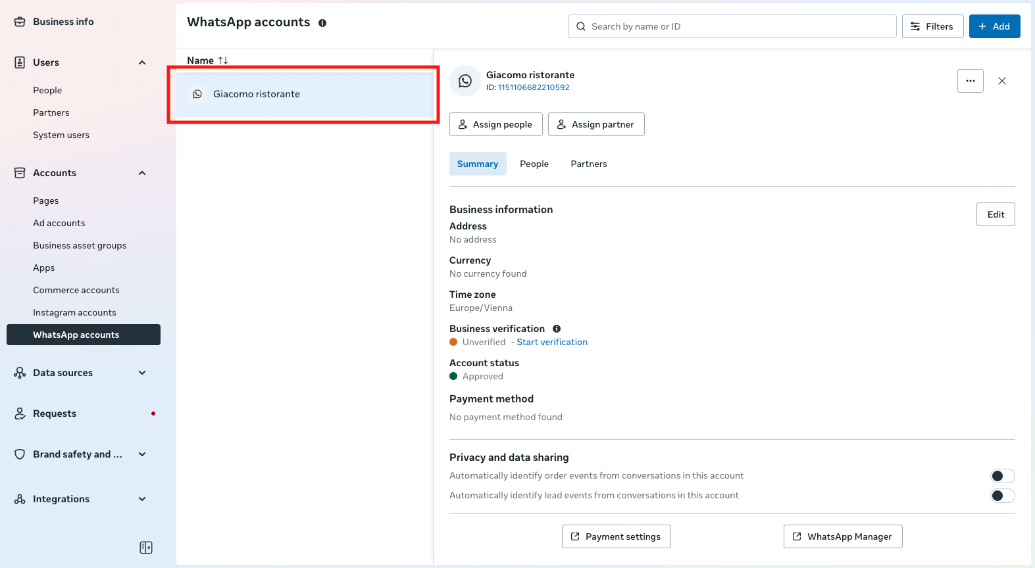The height and width of the screenshot is (568, 1035).
Task: Switch to the Summary tab
Action: coord(478,164)
